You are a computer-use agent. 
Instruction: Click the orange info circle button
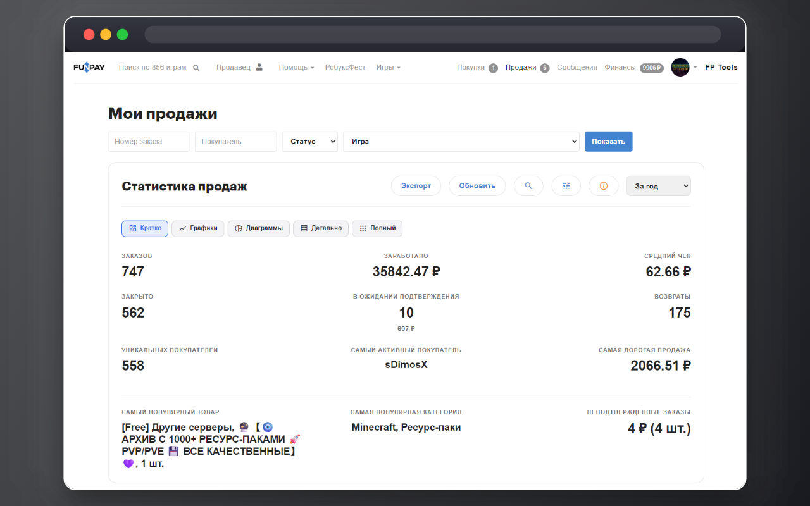tap(604, 186)
